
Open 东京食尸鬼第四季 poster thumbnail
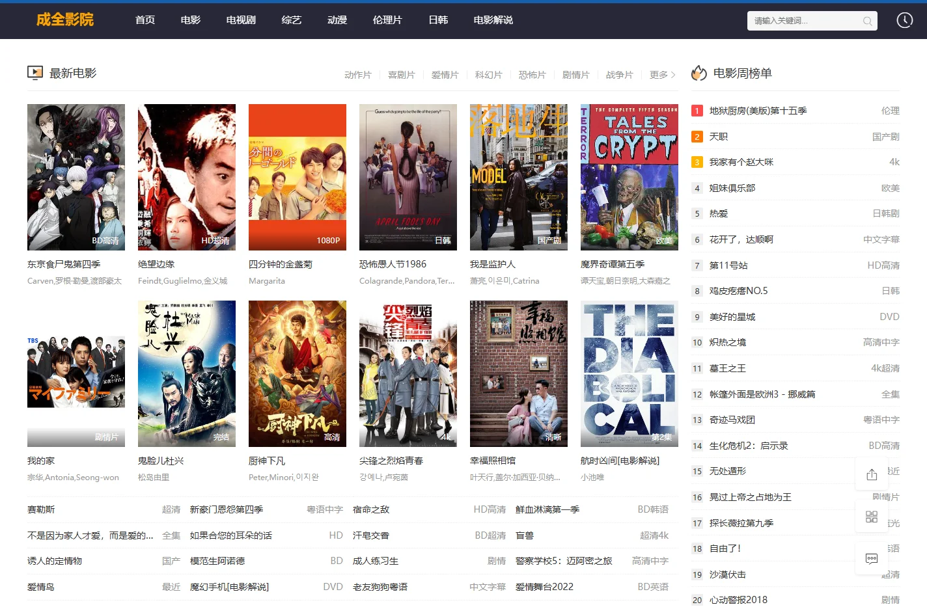[76, 177]
